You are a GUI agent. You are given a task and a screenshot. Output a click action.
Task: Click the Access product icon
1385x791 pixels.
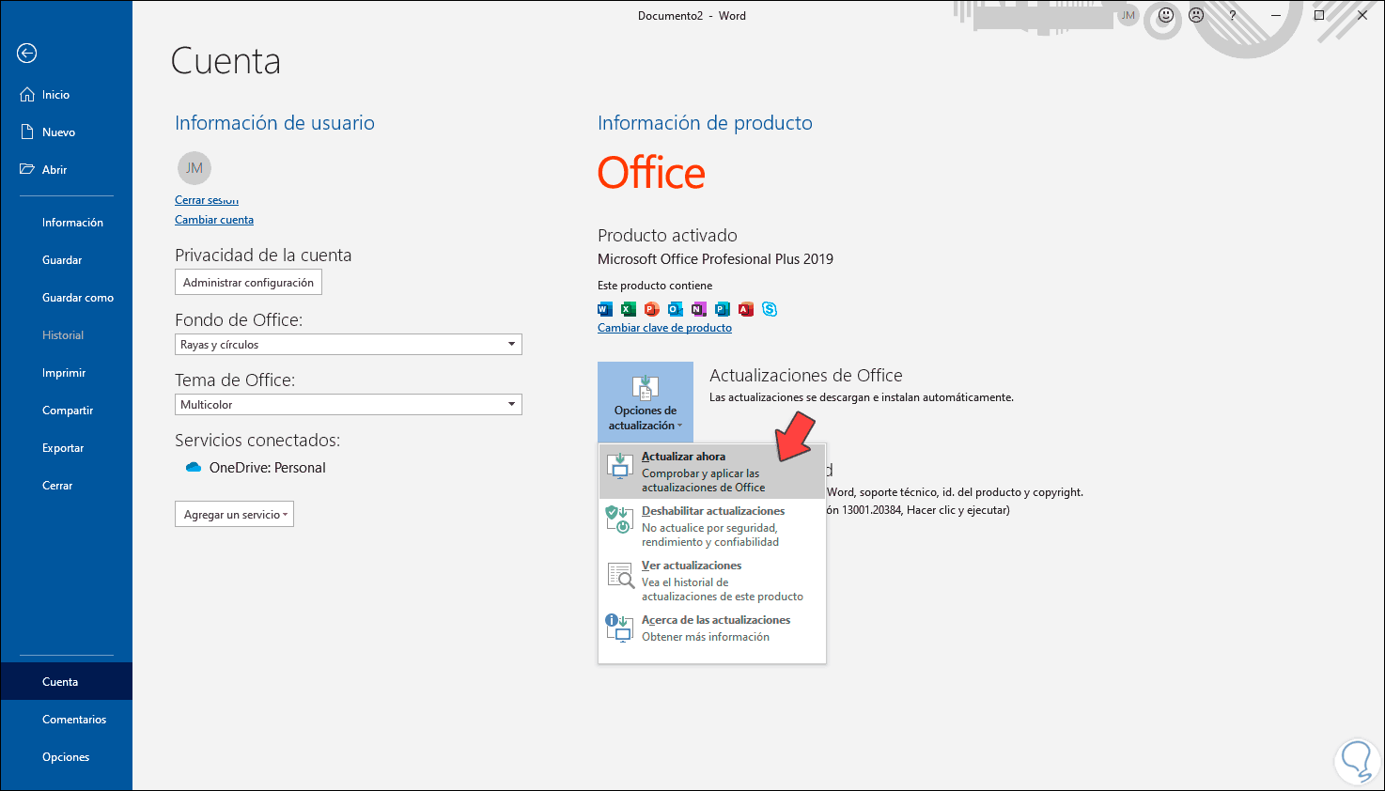click(x=746, y=309)
